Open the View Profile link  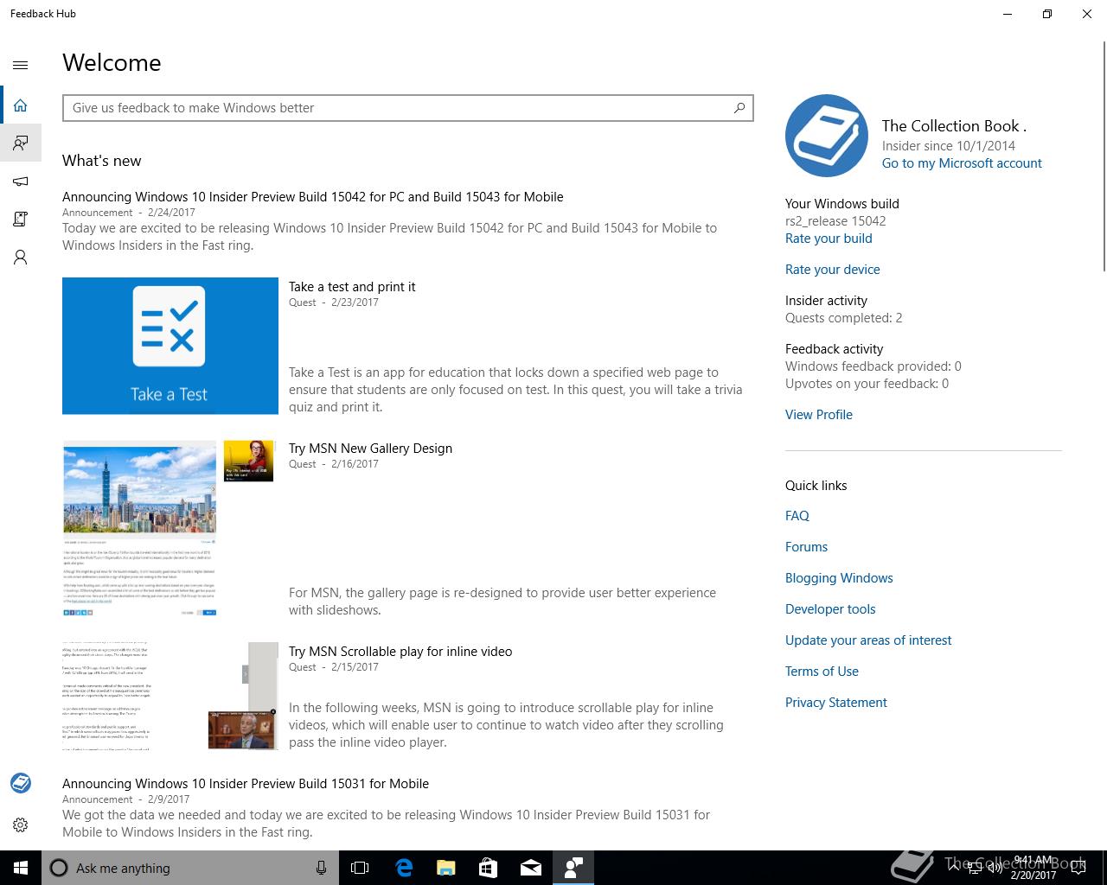(818, 415)
